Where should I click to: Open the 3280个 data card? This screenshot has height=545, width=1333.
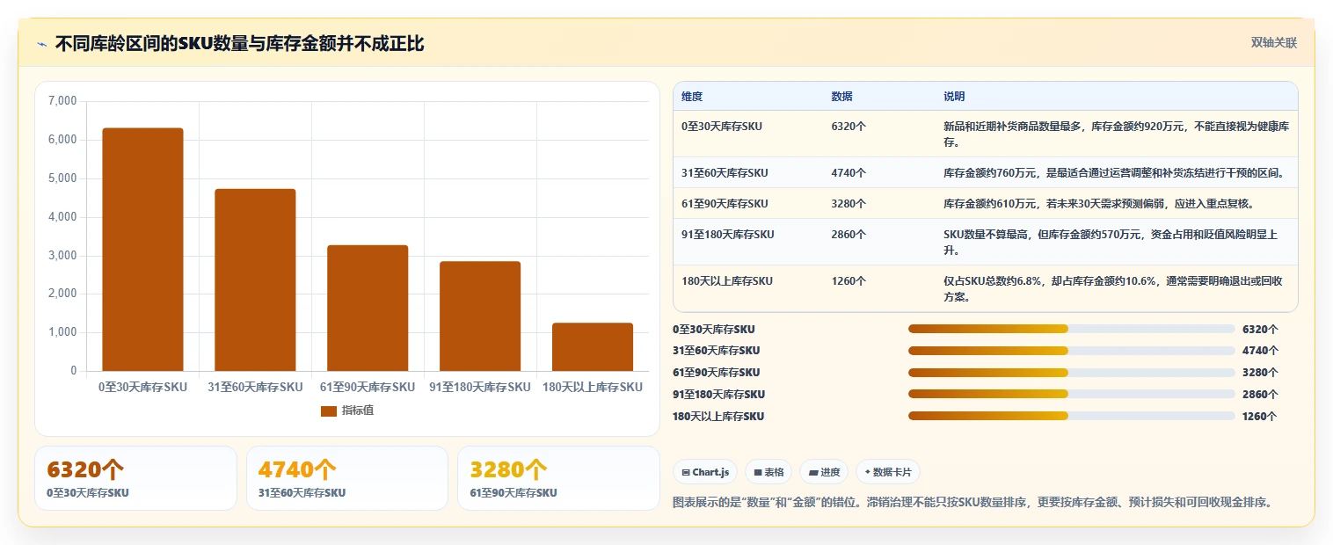(558, 478)
